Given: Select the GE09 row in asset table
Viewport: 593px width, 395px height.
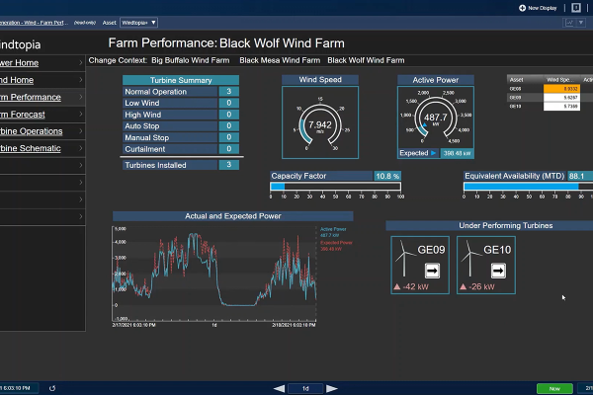Looking at the screenshot, I should click(516, 89).
